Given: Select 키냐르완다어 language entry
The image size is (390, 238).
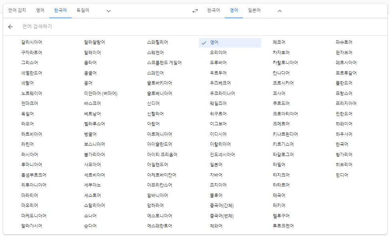Looking at the screenshot, I should point(285,134).
